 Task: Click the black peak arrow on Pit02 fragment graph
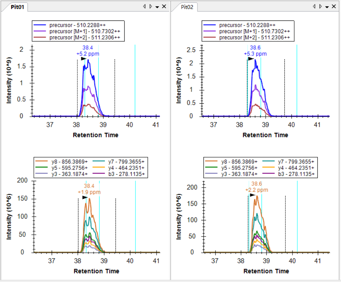pos(252,195)
